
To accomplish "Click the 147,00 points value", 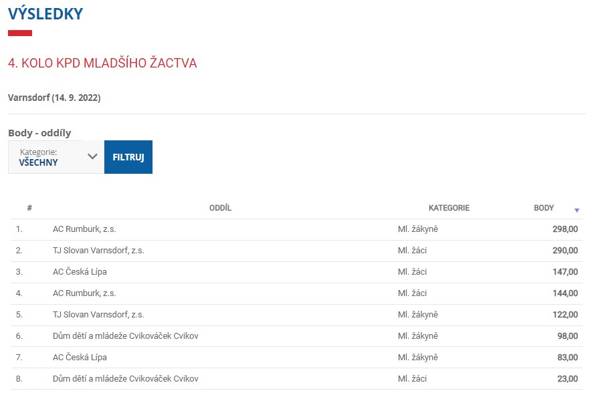I will 565,272.
